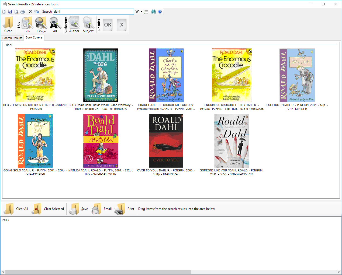Click the Save floppy disk icon
This screenshot has height=275, width=342.
(x=10, y=12)
